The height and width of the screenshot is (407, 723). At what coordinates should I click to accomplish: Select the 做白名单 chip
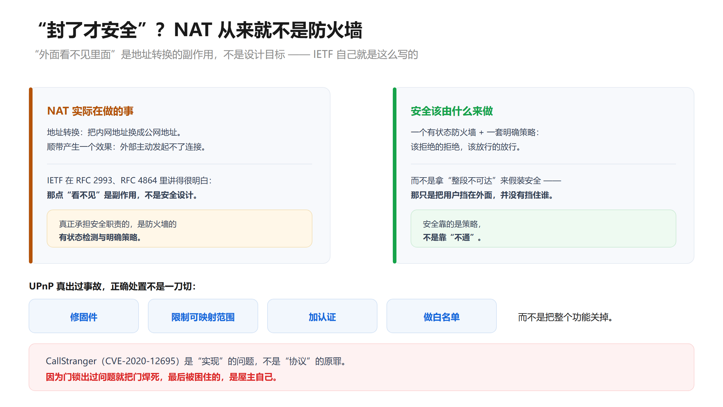(x=442, y=316)
